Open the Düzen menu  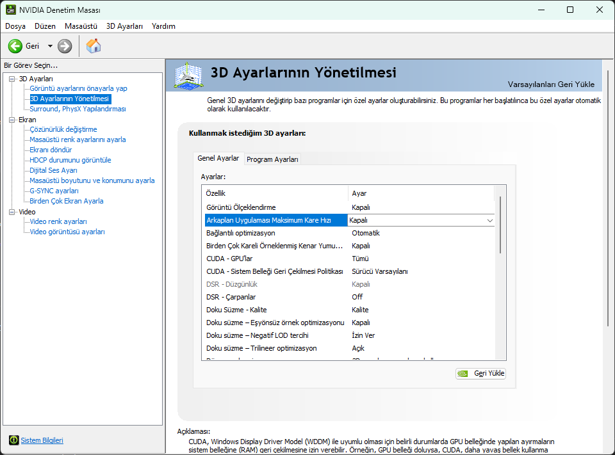tap(45, 26)
